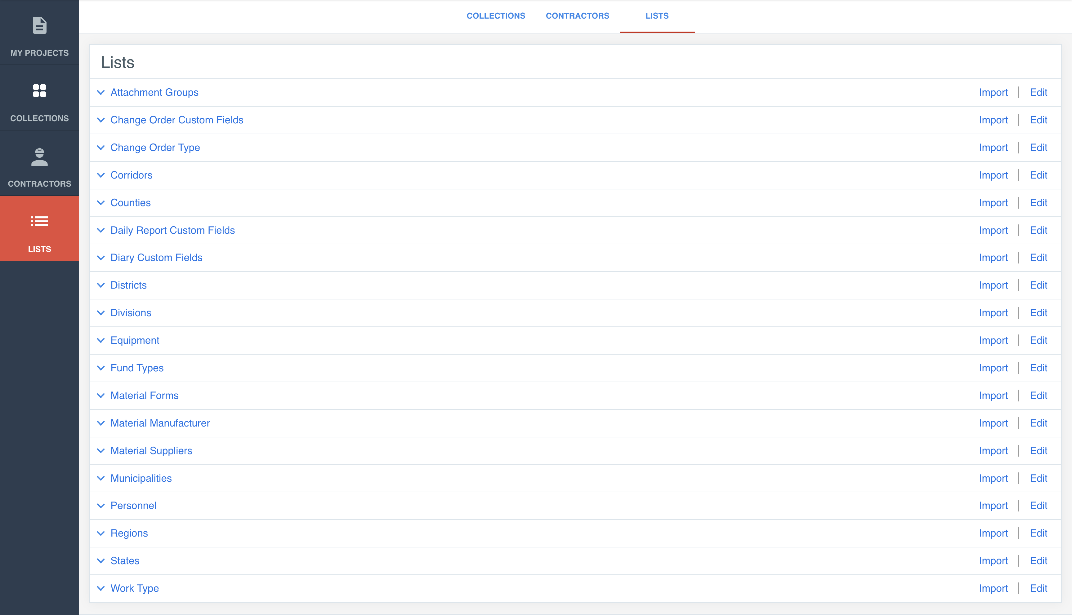Switch to the Collections top tab
The height and width of the screenshot is (615, 1072).
[496, 16]
